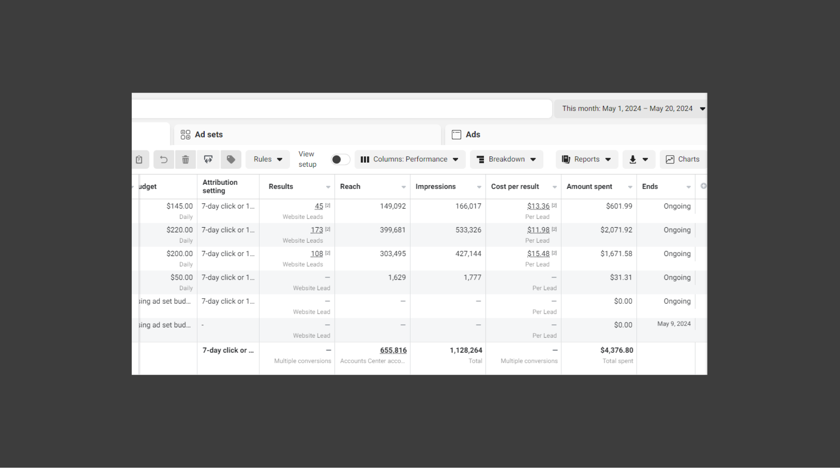Open the Breakdown dropdown
The height and width of the screenshot is (472, 840).
click(506, 160)
